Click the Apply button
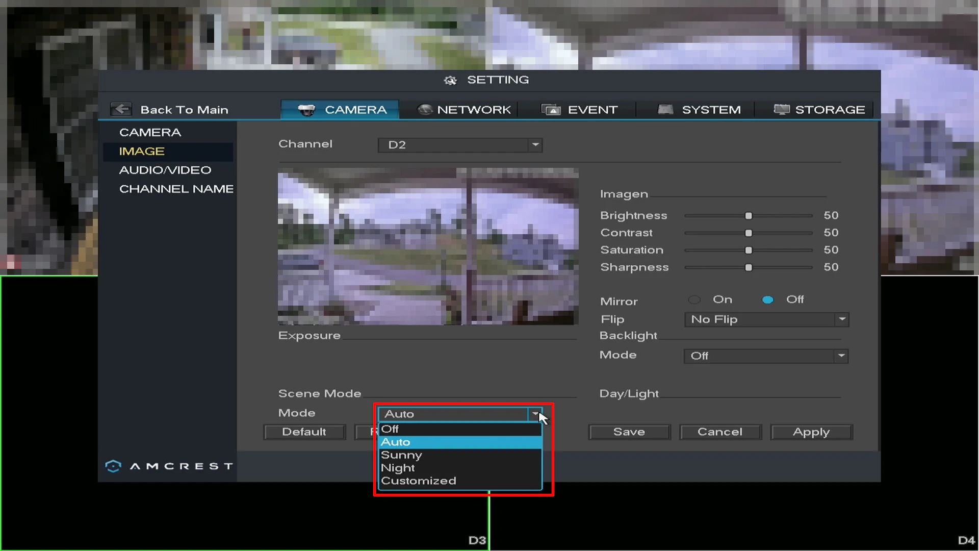 pyautogui.click(x=811, y=432)
